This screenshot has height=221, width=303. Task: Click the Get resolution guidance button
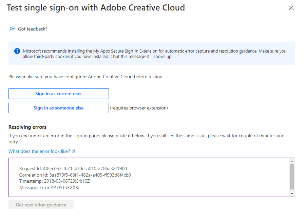pyautogui.click(x=41, y=204)
